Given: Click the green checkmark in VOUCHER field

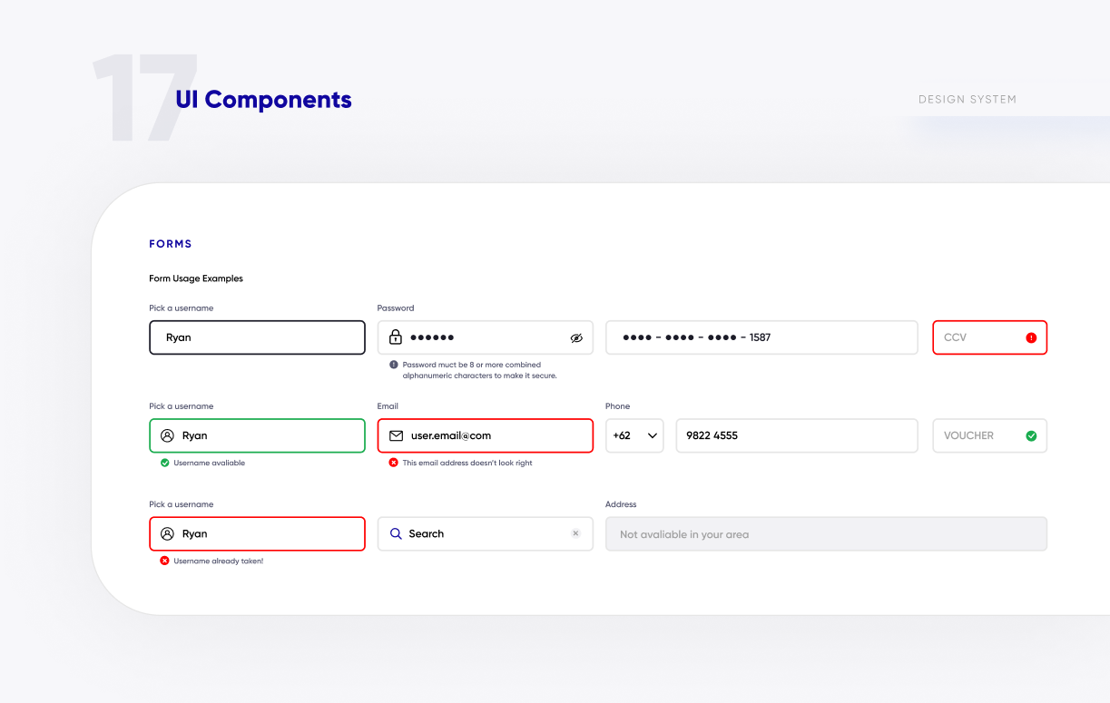Looking at the screenshot, I should (1031, 435).
